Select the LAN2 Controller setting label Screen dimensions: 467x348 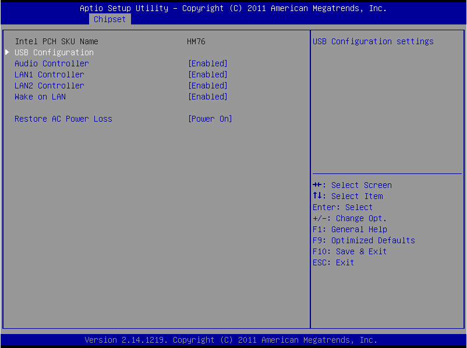[x=49, y=86]
